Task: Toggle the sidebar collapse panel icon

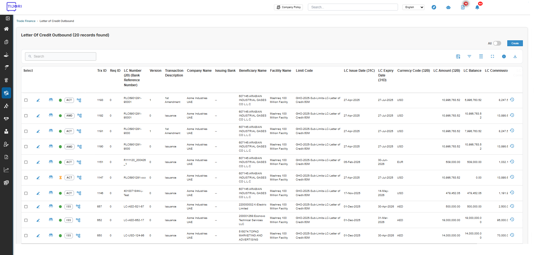Action: (x=8, y=18)
